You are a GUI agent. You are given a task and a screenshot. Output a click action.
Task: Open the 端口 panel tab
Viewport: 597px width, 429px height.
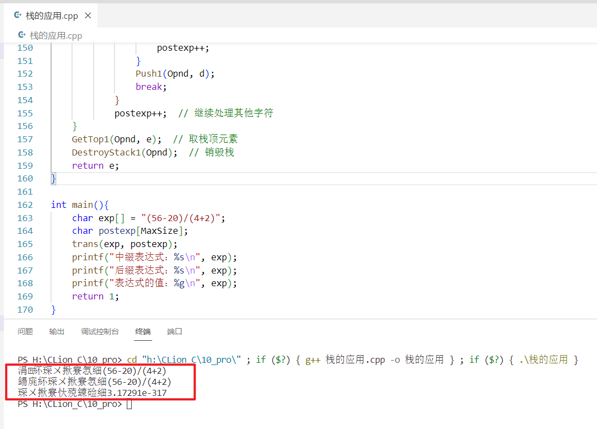point(174,331)
